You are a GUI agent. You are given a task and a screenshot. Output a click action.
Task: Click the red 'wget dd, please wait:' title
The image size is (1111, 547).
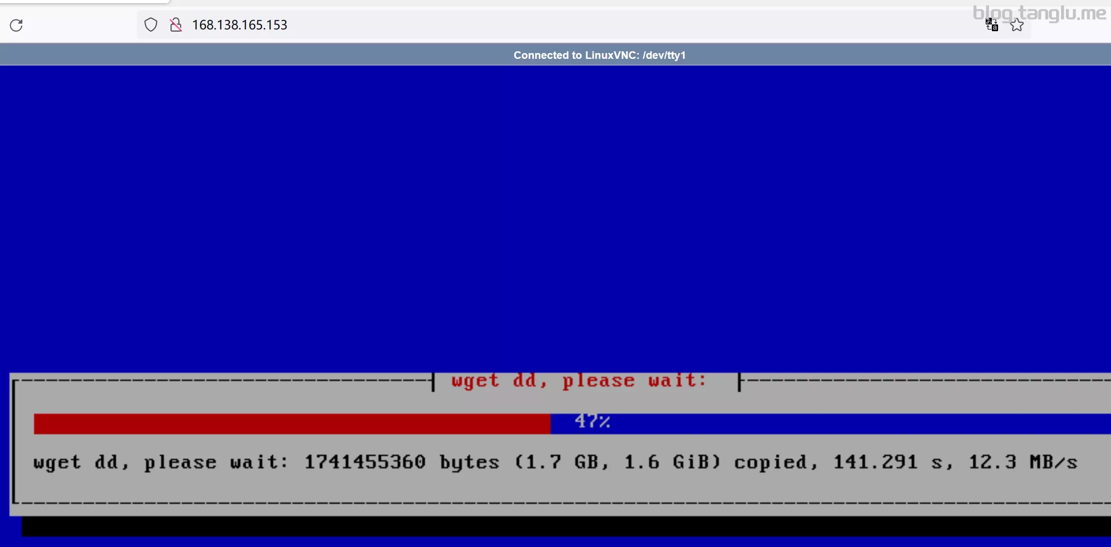(x=579, y=381)
